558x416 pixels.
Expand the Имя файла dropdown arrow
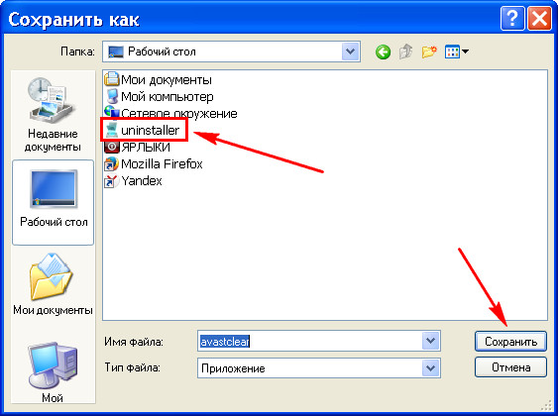coord(430,342)
